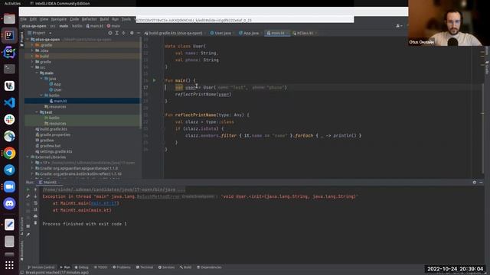Click the 'Process finished with exit code 1' line
Image resolution: width=490 pixels, height=275 pixels.
pyautogui.click(x=85, y=224)
